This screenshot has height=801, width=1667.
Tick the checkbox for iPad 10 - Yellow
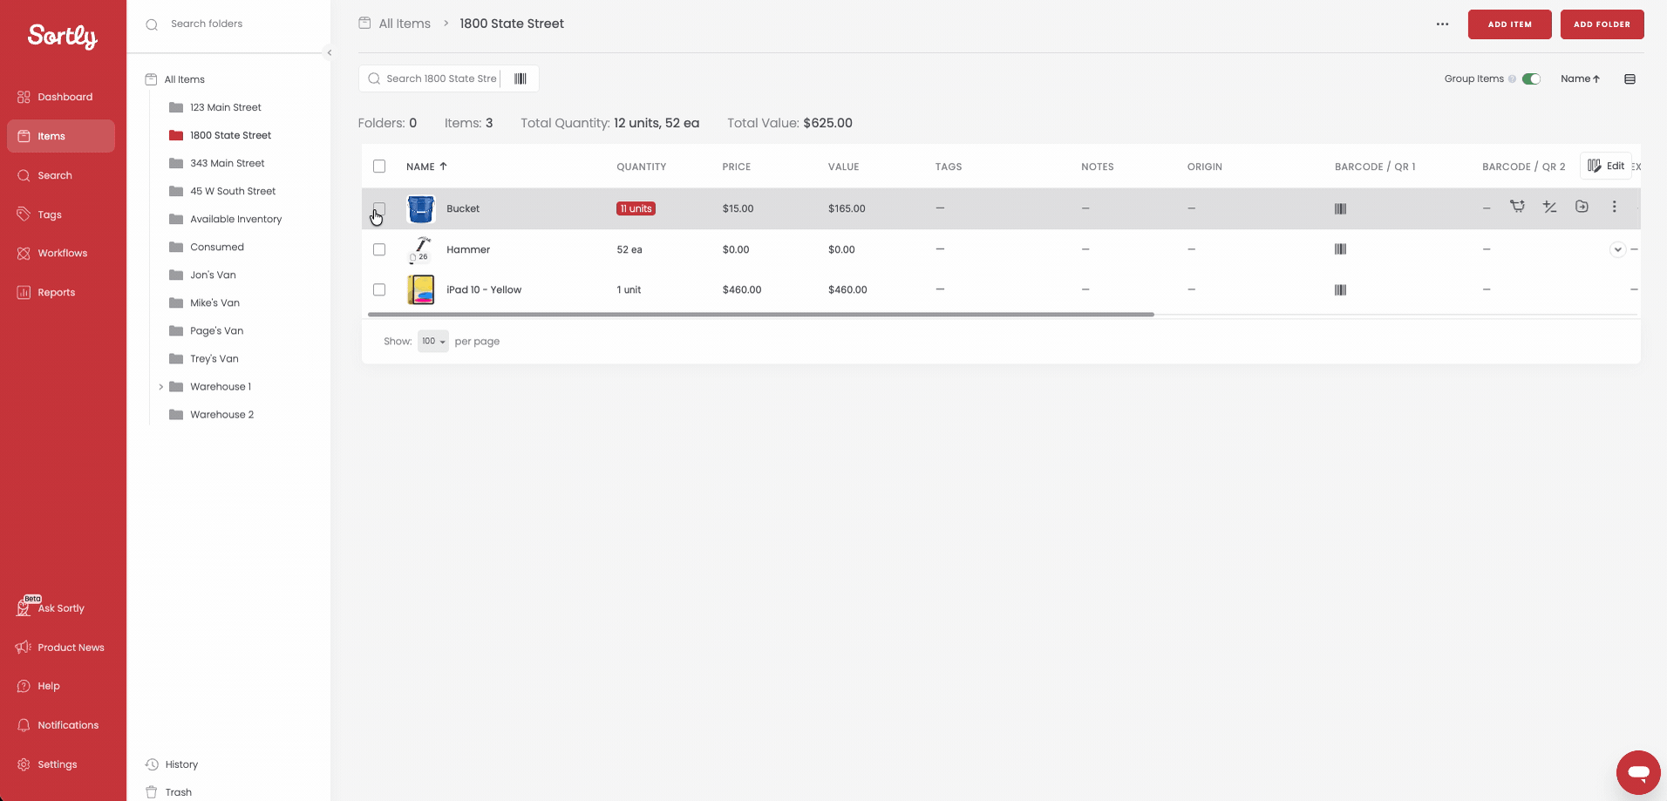(x=379, y=289)
